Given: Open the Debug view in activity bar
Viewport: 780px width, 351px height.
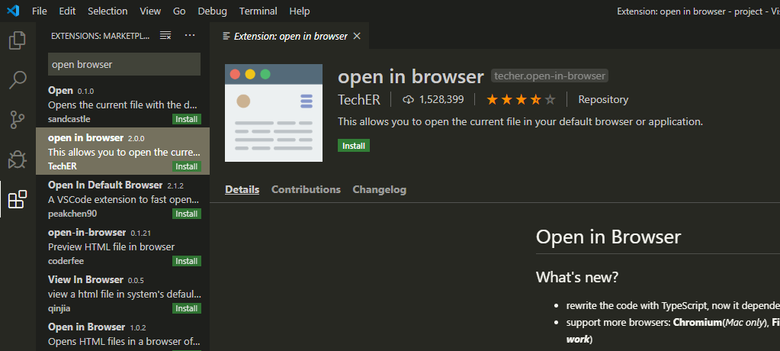Looking at the screenshot, I should click(x=18, y=159).
